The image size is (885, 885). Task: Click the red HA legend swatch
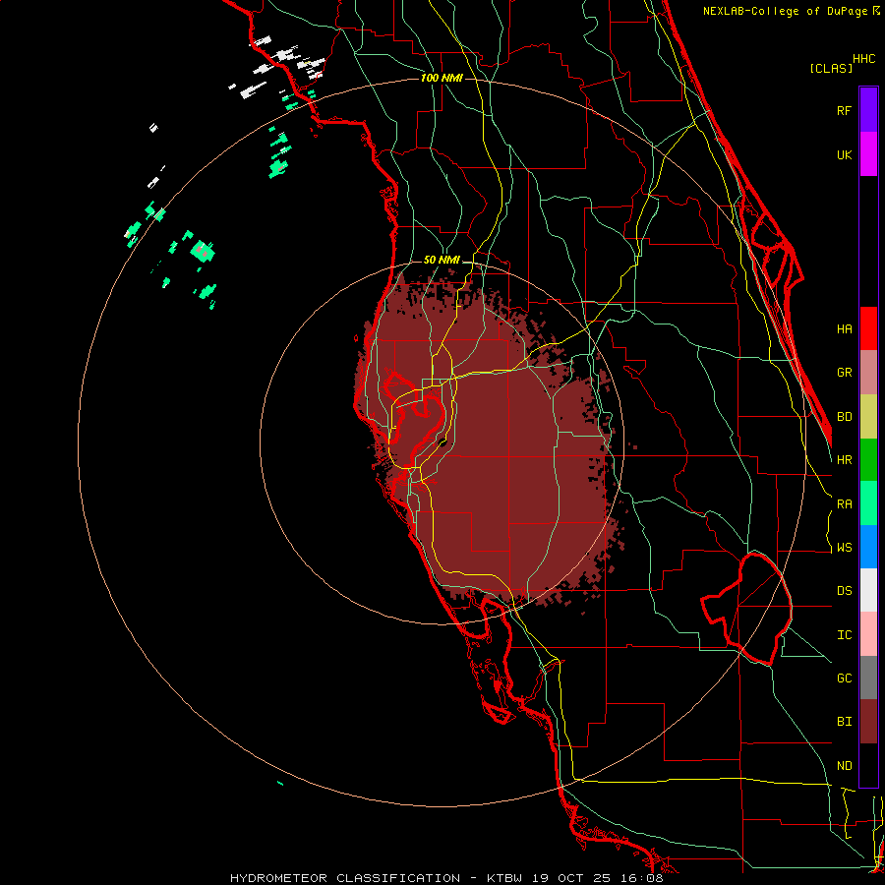(868, 328)
